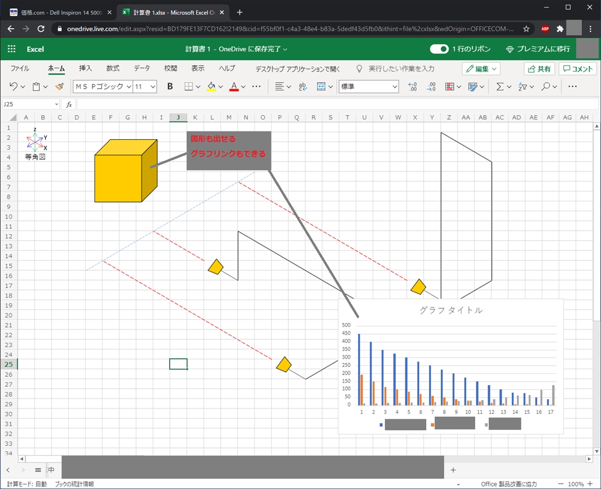Open more font options ellipsis
The image size is (601, 489).
tap(256, 87)
